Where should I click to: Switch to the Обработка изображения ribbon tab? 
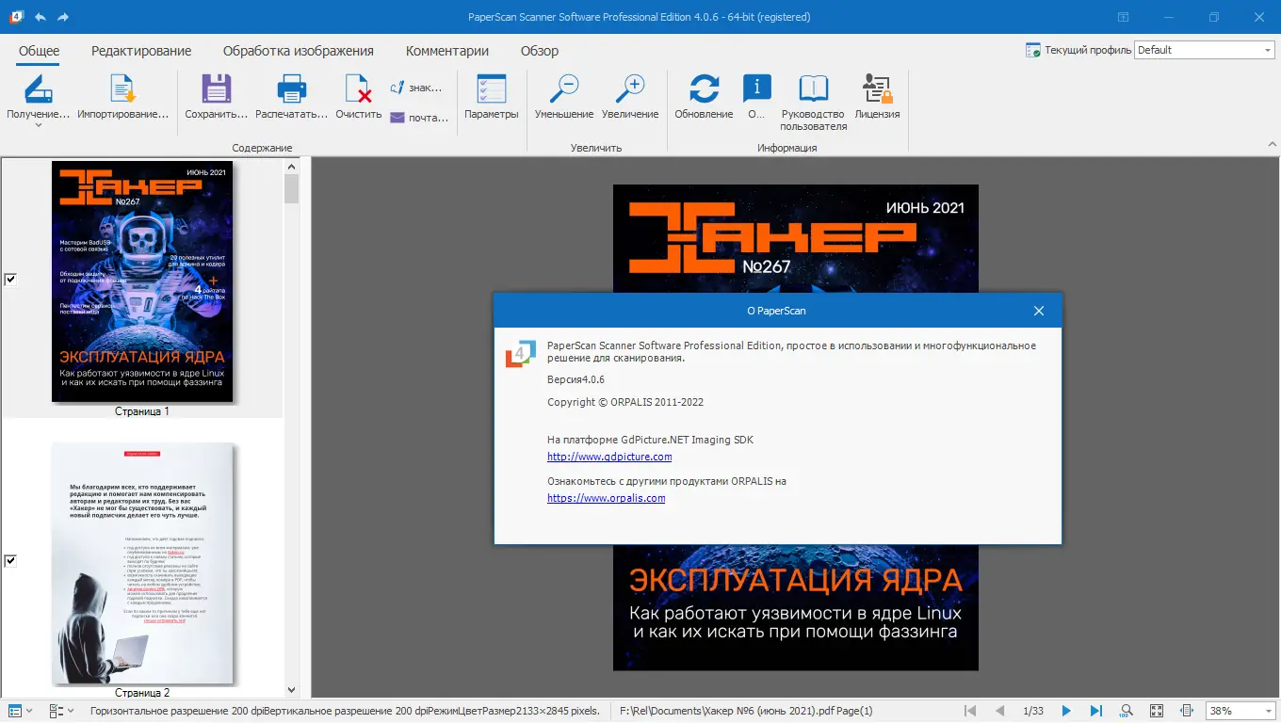pos(298,51)
